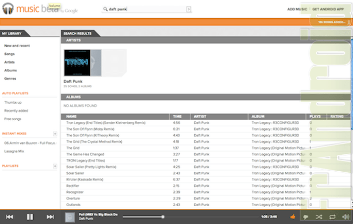353x224 pixels.
Task: Toggle repeat mode
Action: 332,217
